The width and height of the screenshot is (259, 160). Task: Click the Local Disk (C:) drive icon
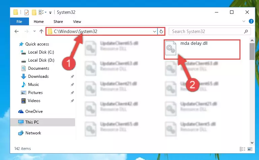[x=23, y=52]
